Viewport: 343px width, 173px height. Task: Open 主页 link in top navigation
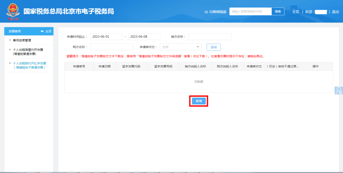tap(295, 12)
